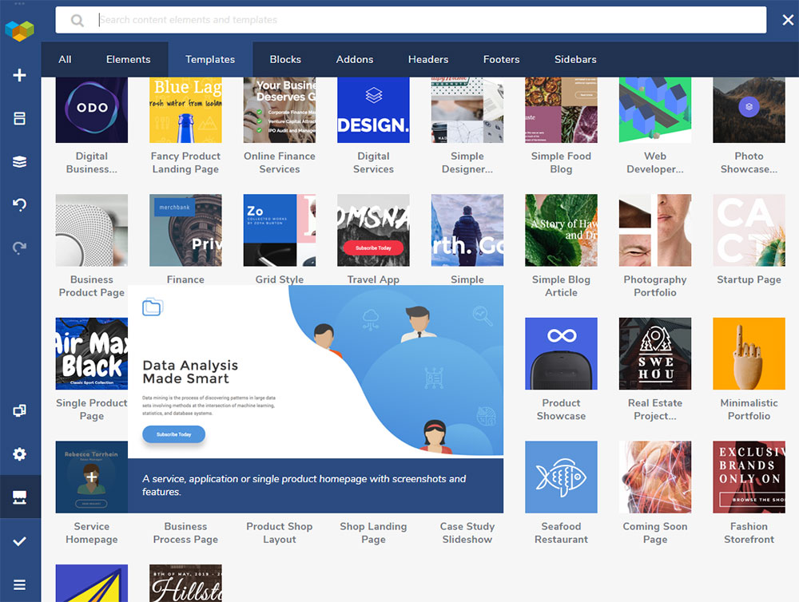Select the Photo Showcase template thumbnail
Viewport: 799px width, 602px height.
click(x=749, y=110)
